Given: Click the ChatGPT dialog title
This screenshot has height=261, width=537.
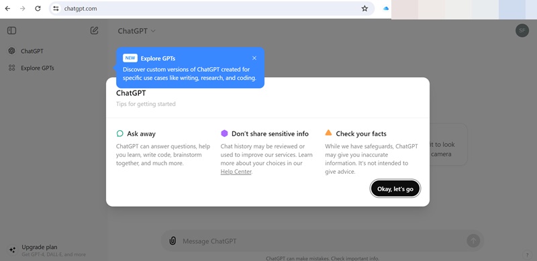Looking at the screenshot, I should click(x=131, y=93).
